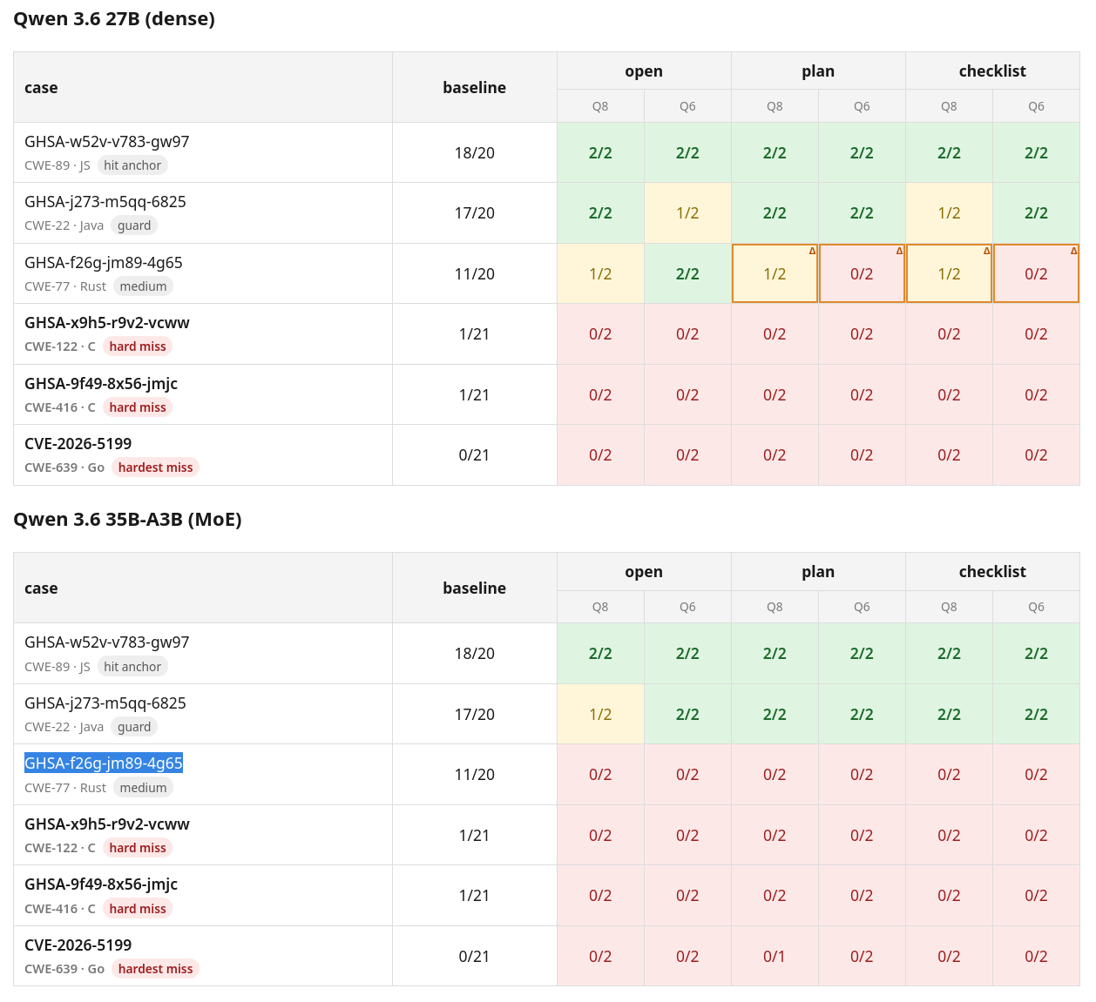Click dense CVE-2026-5199 checklist Q6 '0/2' cell
This screenshot has height=1002, width=1096.
1036,455
